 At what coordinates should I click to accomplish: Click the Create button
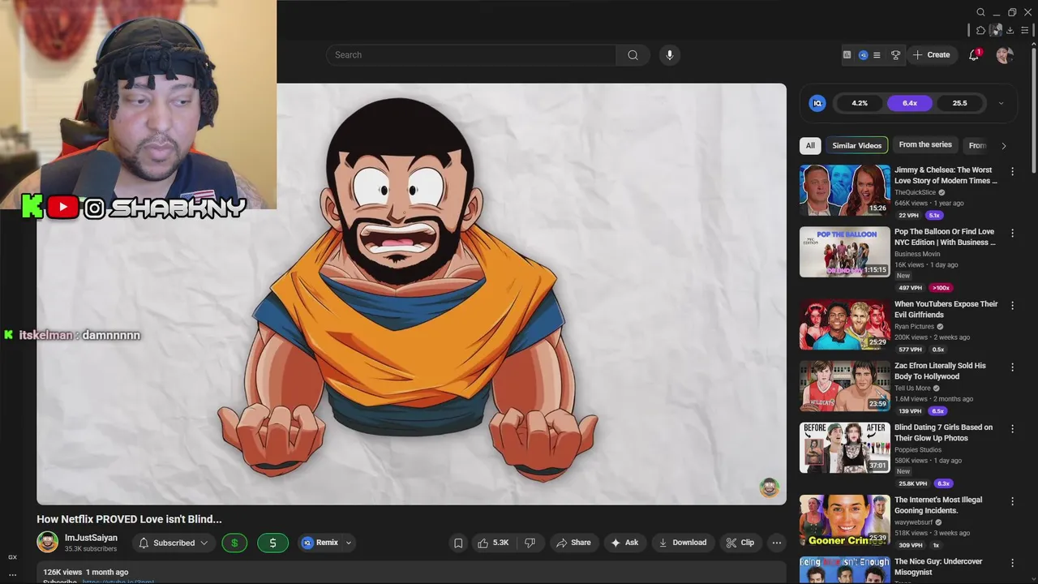(931, 55)
